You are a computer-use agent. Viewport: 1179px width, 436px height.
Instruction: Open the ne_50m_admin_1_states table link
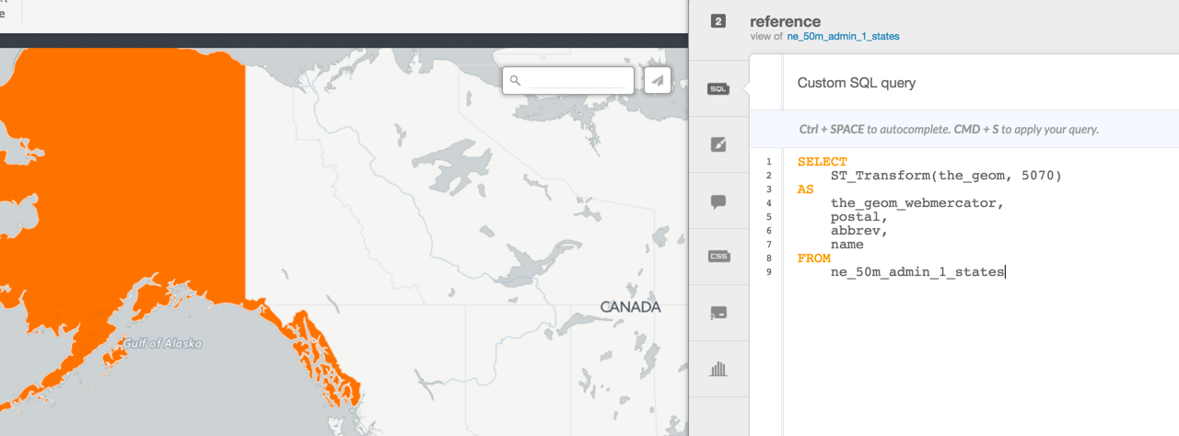[843, 37]
